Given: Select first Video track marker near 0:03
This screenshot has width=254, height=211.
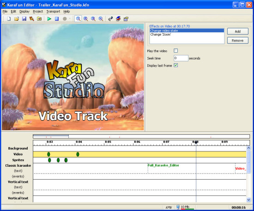Looking at the screenshot, I should (48, 154).
